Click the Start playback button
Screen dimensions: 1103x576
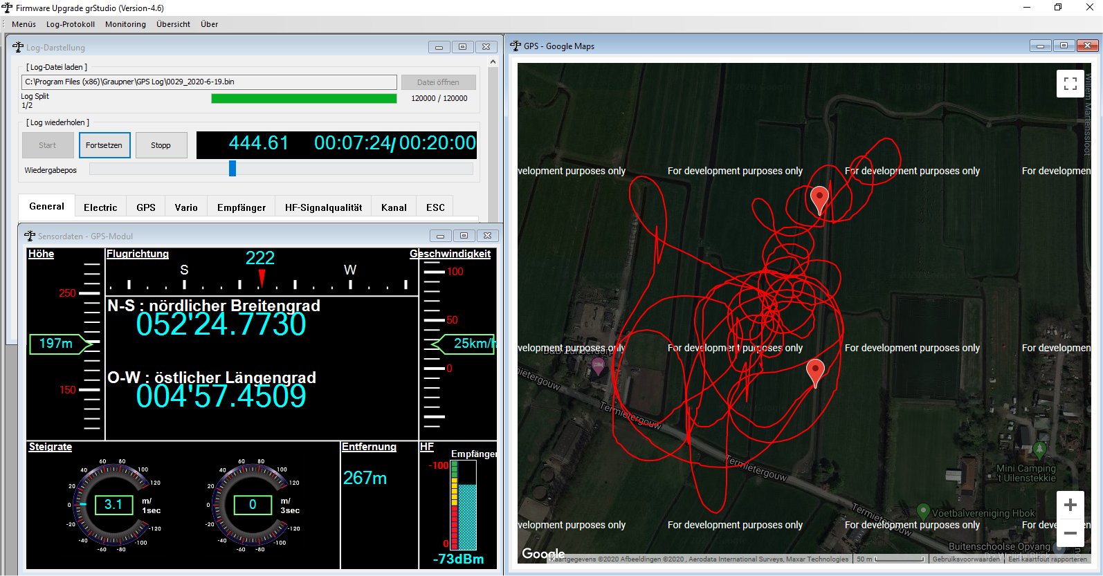click(48, 145)
